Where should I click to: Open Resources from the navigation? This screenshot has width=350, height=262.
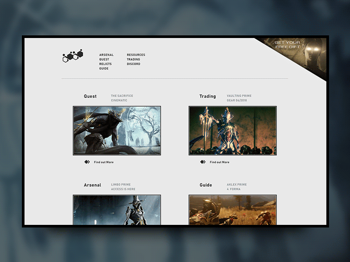click(136, 55)
